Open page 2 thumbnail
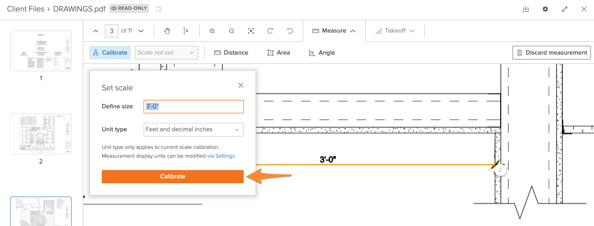The image size is (594, 226). click(41, 134)
